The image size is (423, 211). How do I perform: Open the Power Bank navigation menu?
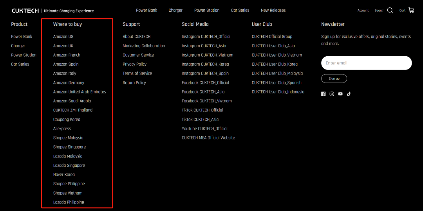click(146, 10)
